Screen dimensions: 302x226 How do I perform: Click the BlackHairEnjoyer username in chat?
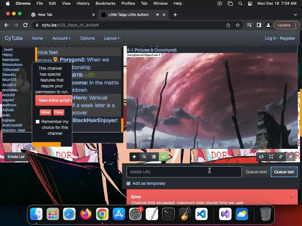coord(95,120)
